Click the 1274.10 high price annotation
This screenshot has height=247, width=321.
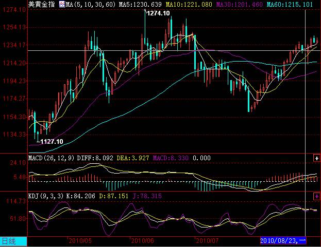158,13
